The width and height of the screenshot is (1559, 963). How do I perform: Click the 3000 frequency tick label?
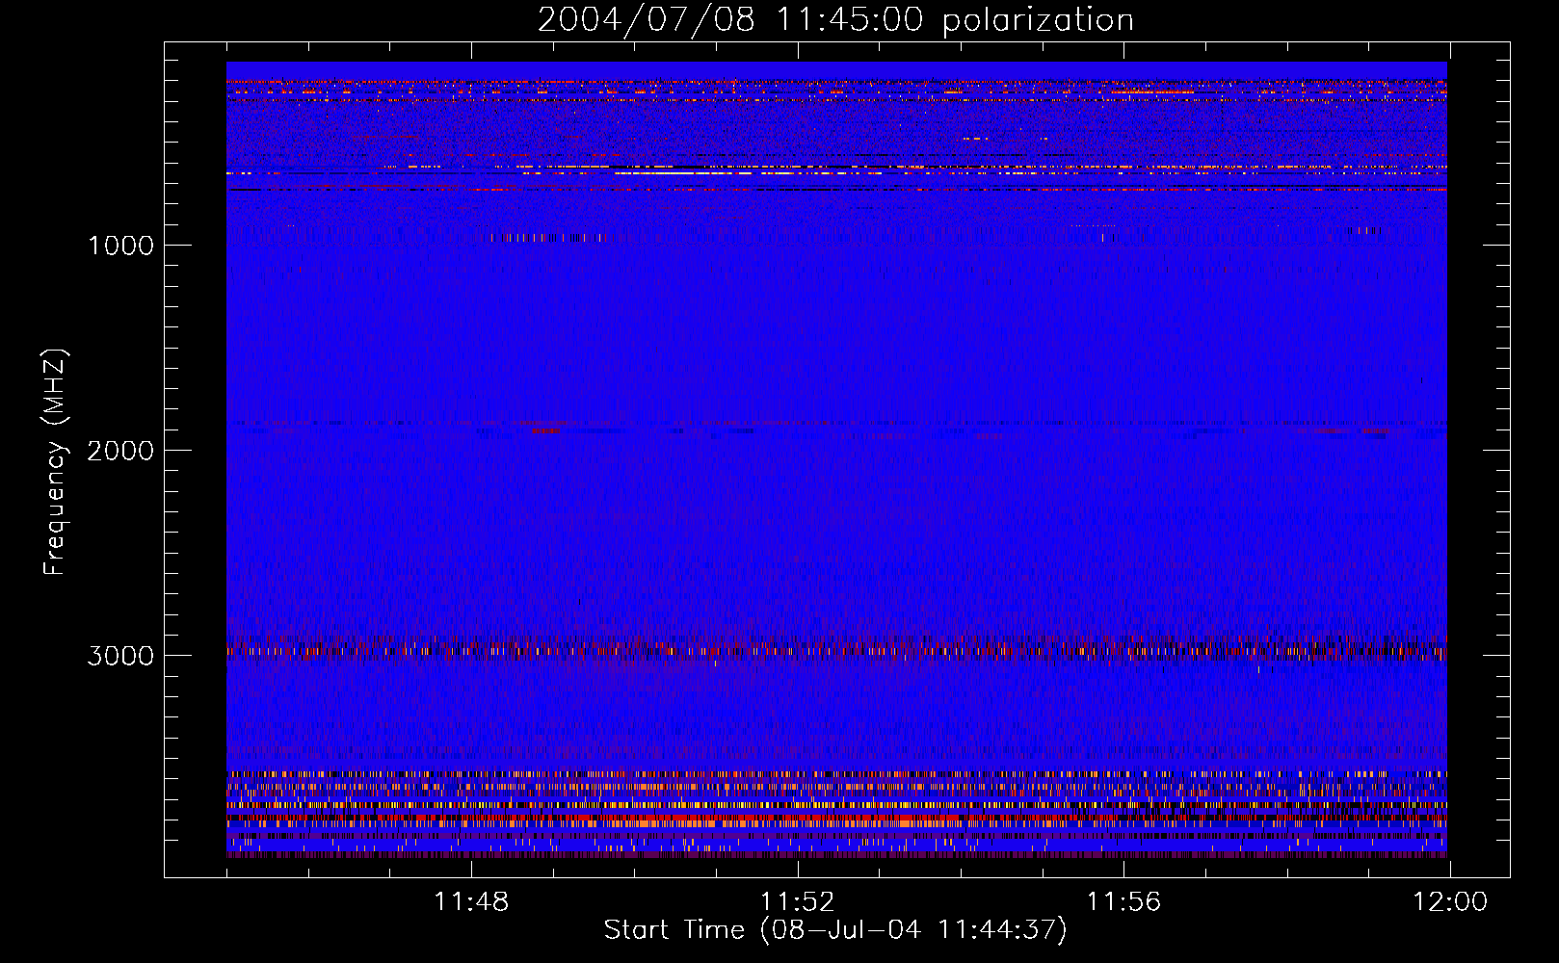coord(120,656)
